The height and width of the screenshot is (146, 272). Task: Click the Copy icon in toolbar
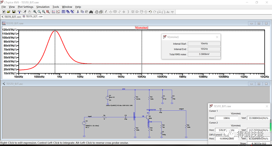[82, 12]
